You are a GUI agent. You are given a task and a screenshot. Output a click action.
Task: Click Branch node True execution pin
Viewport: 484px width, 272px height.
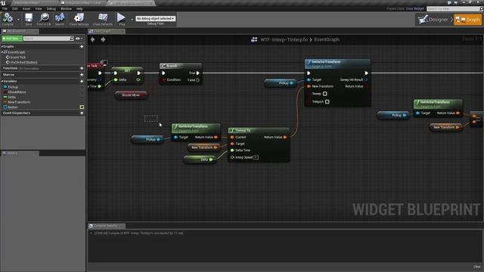(x=198, y=73)
